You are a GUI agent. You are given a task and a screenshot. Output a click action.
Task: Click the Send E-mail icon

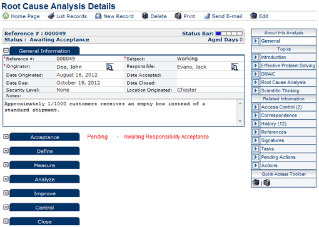(207, 16)
